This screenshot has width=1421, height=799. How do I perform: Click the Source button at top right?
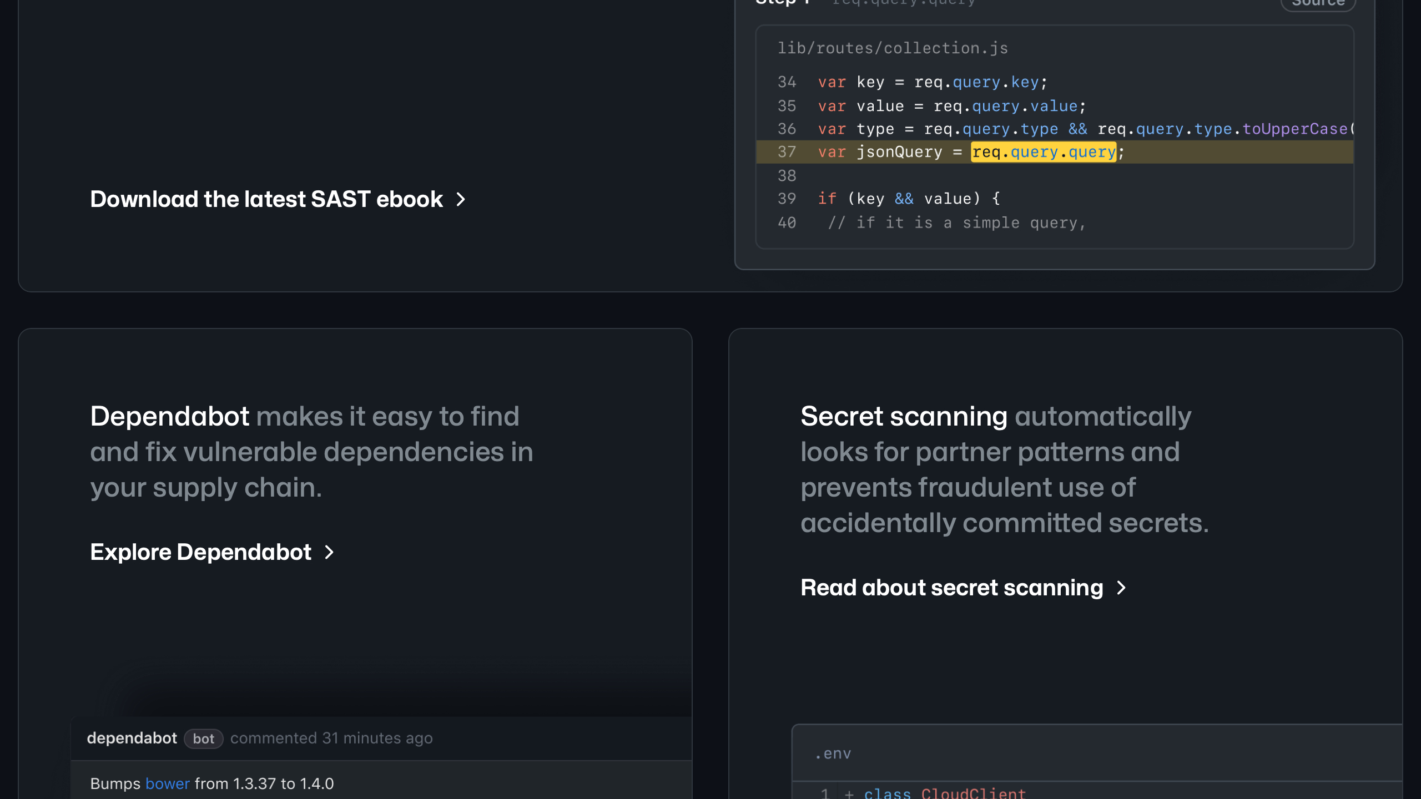1318,3
